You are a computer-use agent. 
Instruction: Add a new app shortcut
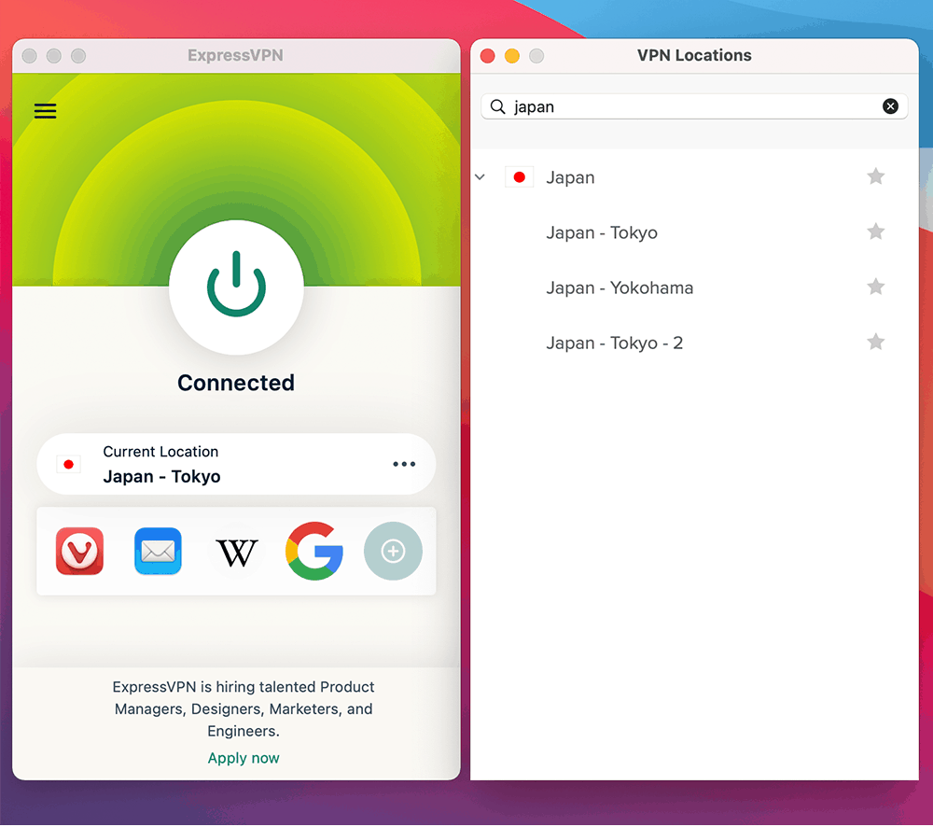point(393,551)
